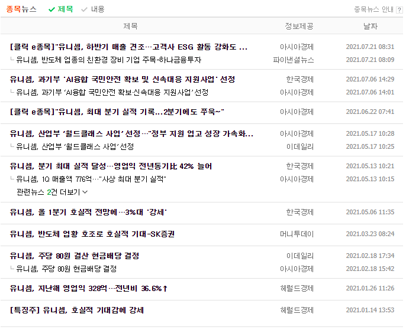Screen dimensions: 406x330
Task: Open article [특징주] 유니셈, 호실적 기대감에 강세
Action: click(x=77, y=310)
